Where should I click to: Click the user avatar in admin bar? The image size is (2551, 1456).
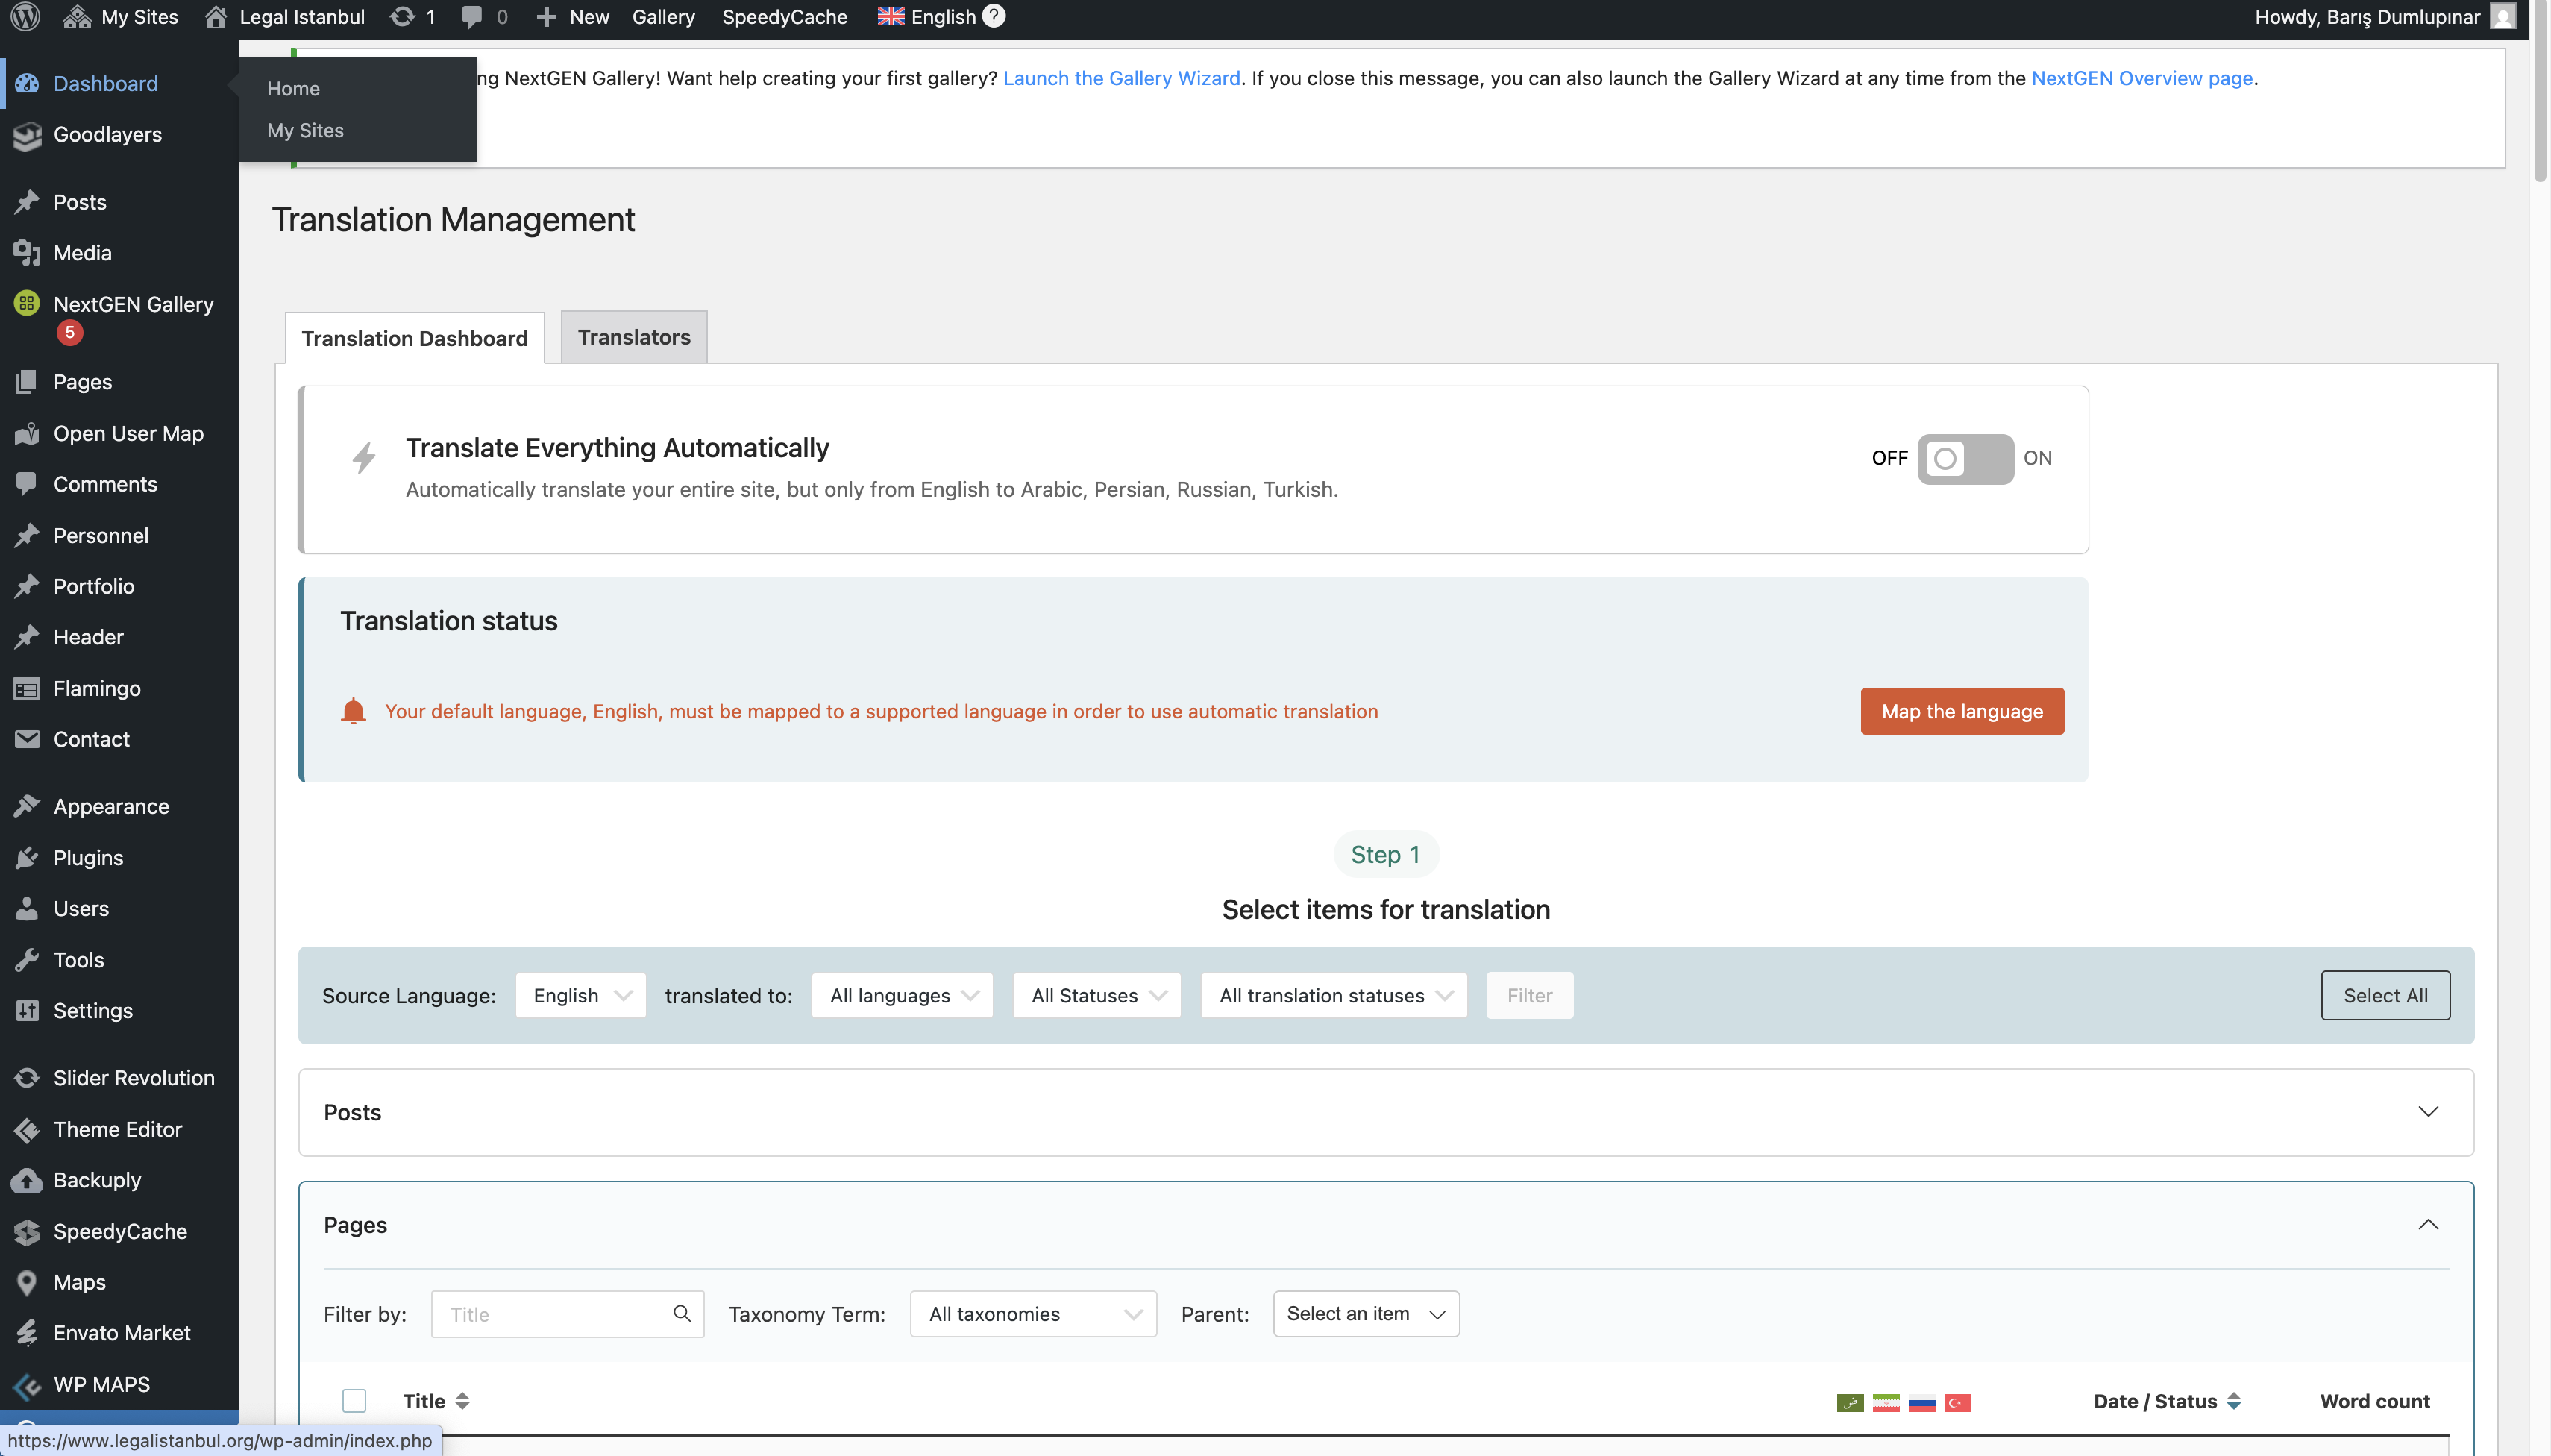(2502, 17)
